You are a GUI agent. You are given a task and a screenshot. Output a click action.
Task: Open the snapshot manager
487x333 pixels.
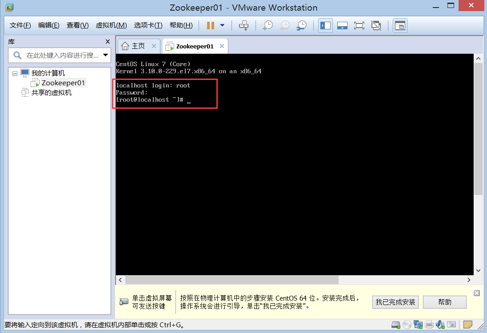(x=301, y=25)
